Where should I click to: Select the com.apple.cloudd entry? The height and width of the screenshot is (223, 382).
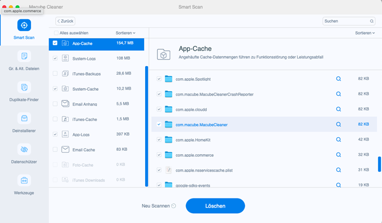point(264,109)
